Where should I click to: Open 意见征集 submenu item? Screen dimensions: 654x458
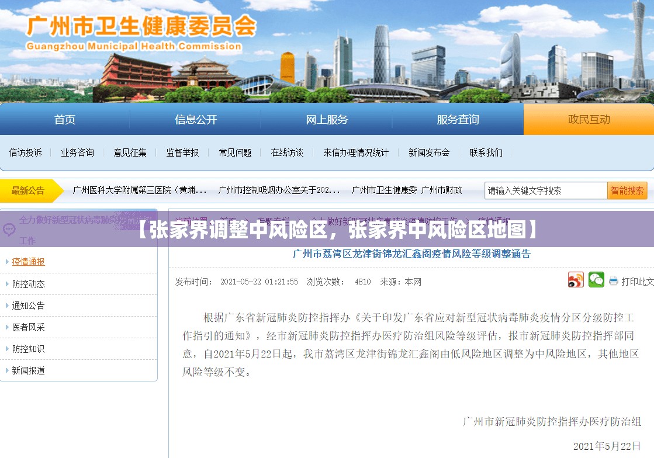(x=130, y=152)
